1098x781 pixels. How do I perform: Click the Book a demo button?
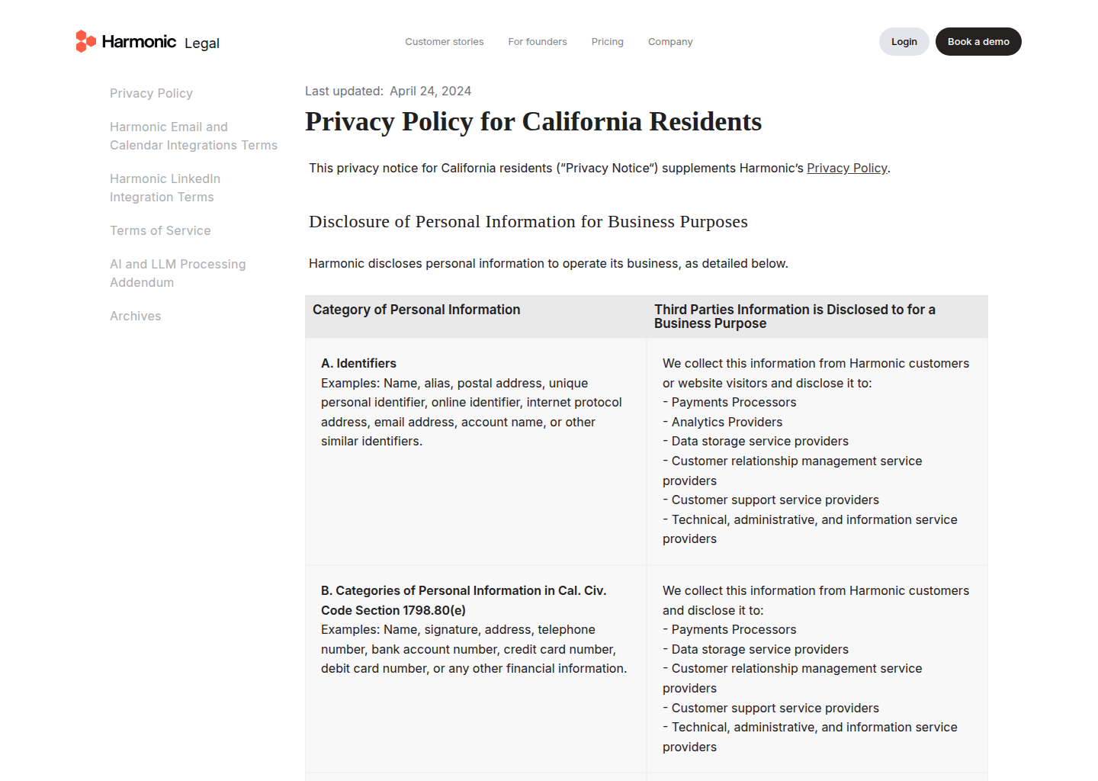pos(978,42)
